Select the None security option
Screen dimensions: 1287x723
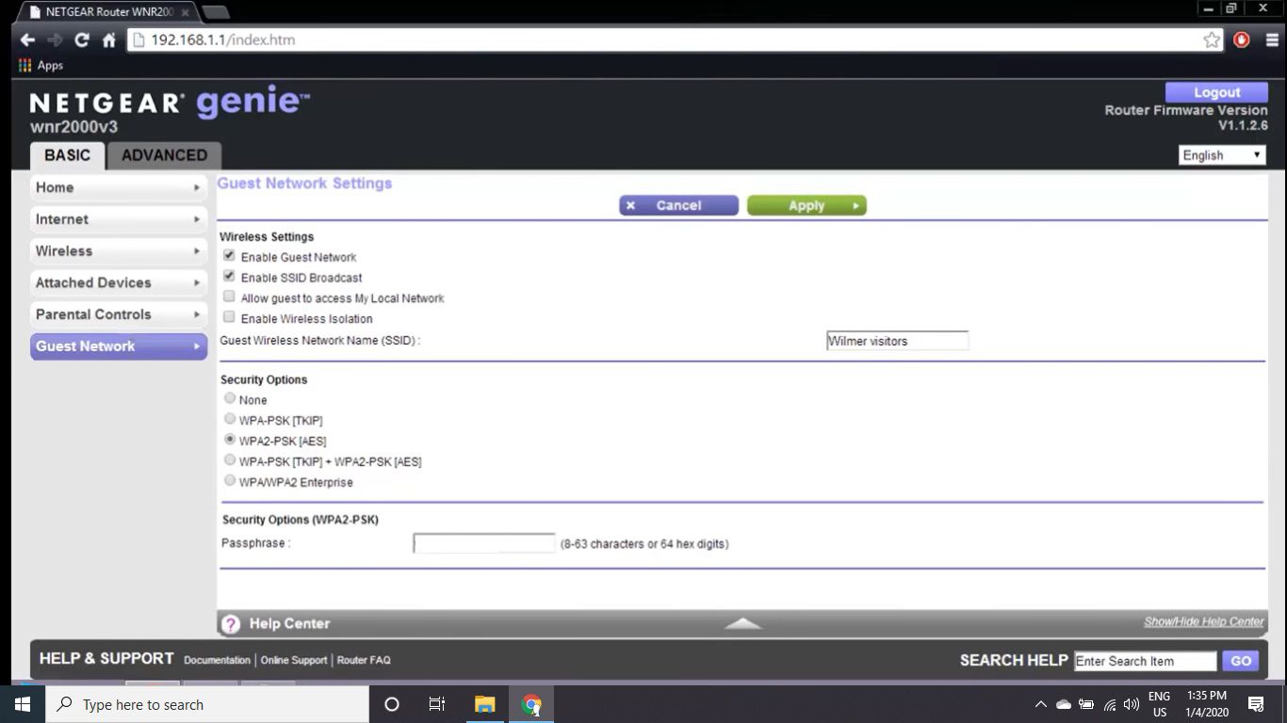coord(230,399)
